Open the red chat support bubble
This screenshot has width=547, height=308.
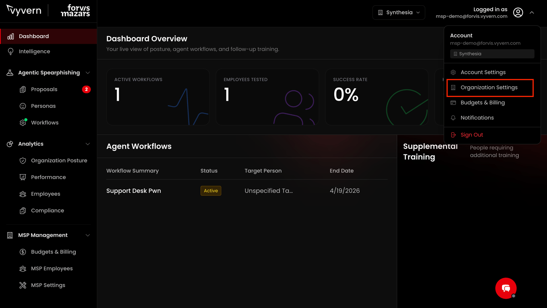(x=506, y=288)
